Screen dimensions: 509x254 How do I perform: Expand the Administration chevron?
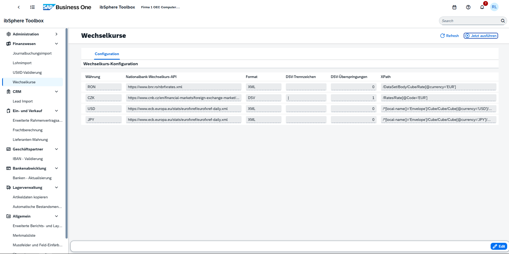coord(56,34)
